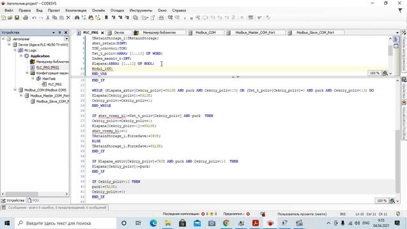Open Find with the binoculars icon
The height and width of the screenshot is (229, 407).
click(77, 18)
